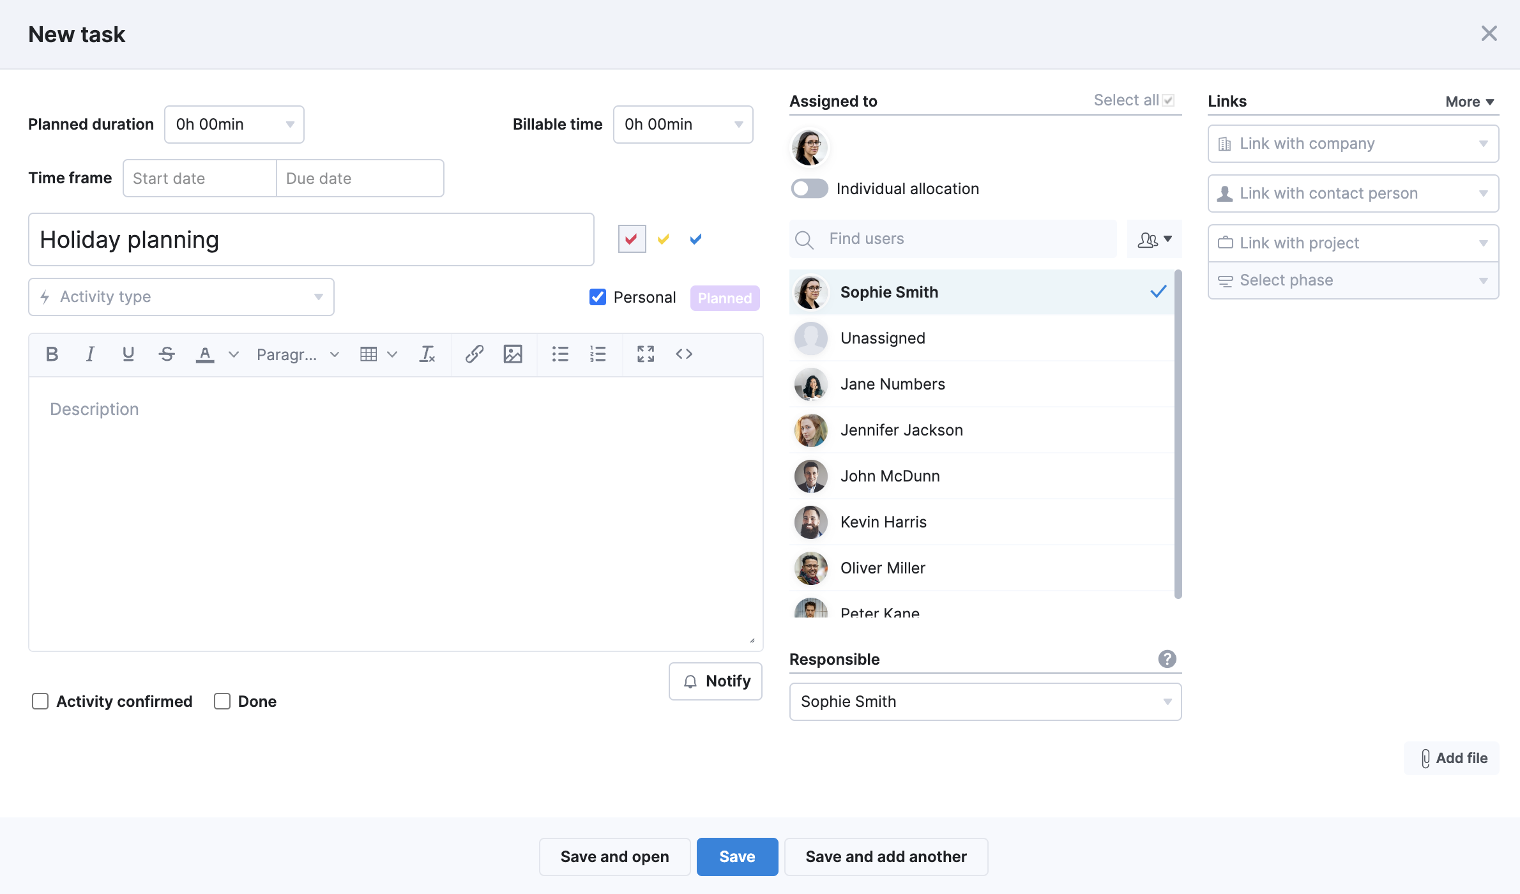Insert a table from toolbar
The height and width of the screenshot is (894, 1520).
point(369,354)
